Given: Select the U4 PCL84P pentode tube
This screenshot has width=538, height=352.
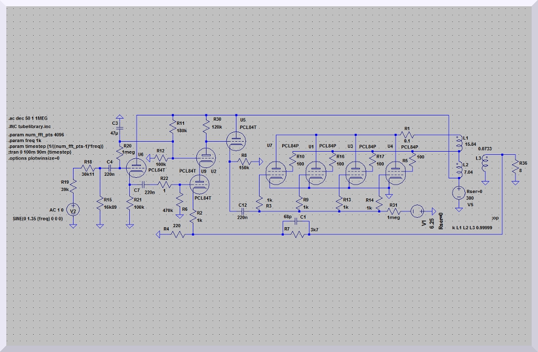Looking at the screenshot, I should click(x=396, y=172).
